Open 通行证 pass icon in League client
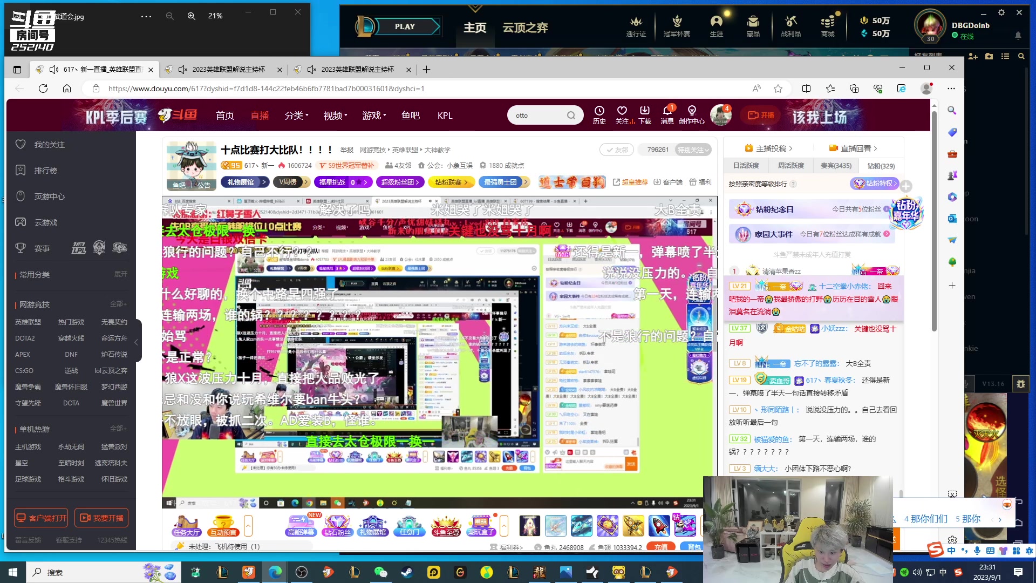 click(x=636, y=26)
